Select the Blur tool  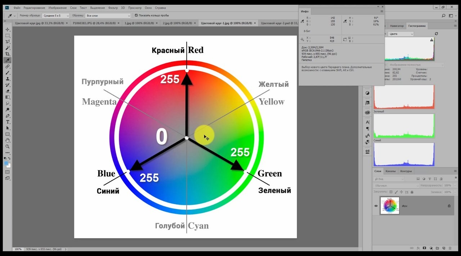8,103
